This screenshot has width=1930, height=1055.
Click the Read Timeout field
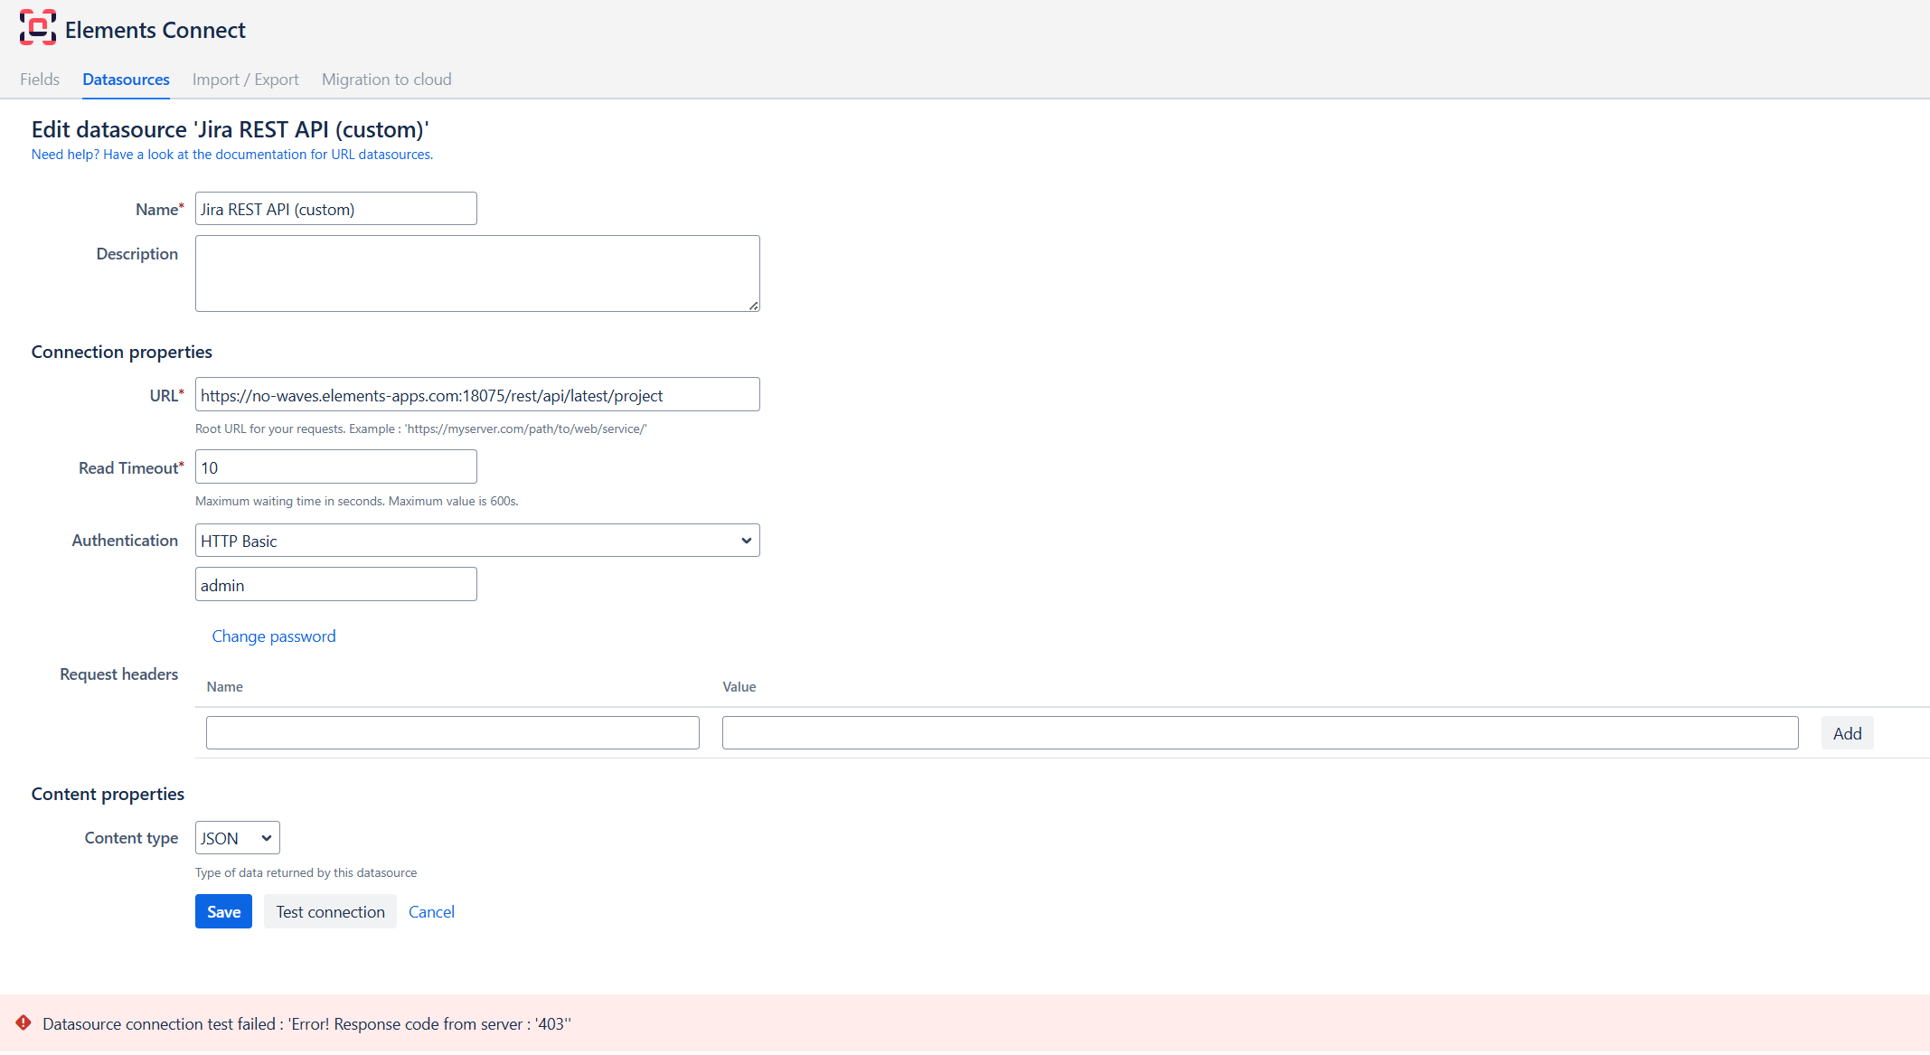(336, 467)
